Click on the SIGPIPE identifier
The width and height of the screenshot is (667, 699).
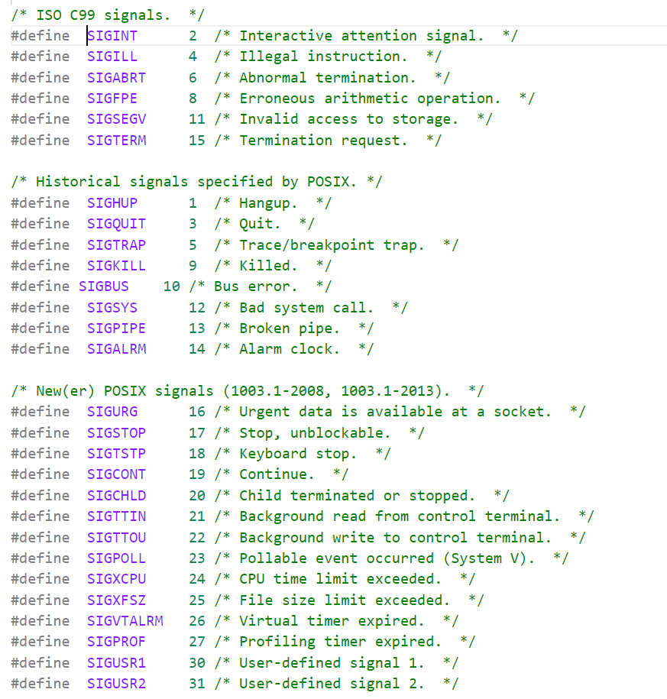pos(116,328)
